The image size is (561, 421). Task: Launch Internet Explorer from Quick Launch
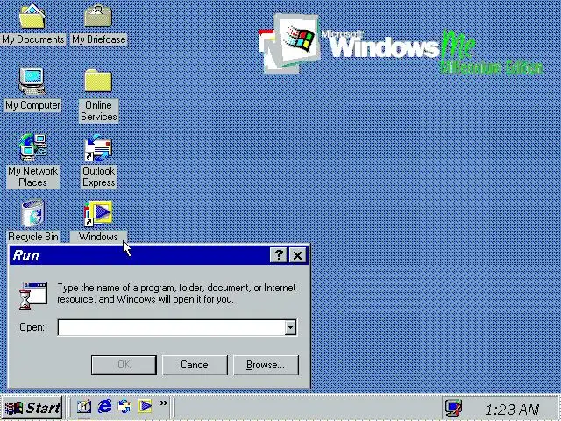104,406
